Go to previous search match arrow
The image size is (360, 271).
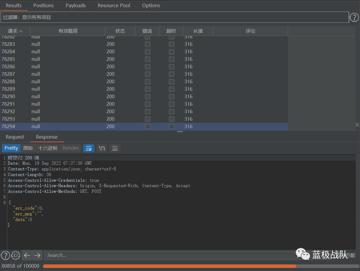[27, 255]
